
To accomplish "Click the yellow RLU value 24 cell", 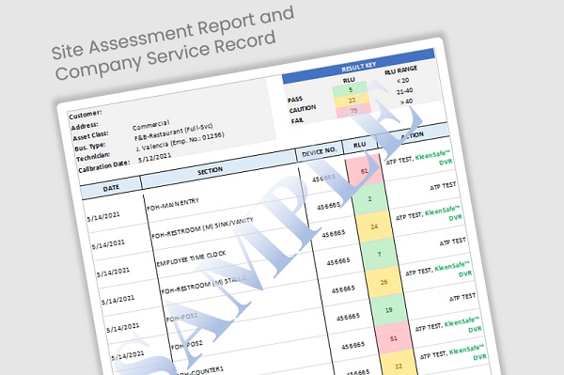I will 374,227.
